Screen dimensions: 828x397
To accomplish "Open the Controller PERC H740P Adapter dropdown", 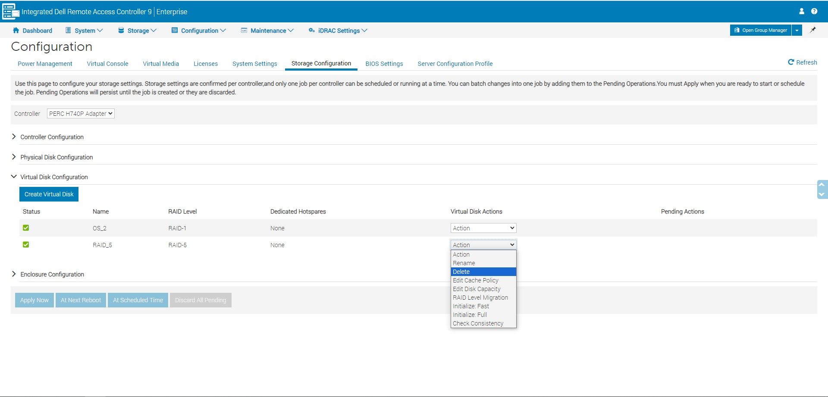I will (x=81, y=114).
